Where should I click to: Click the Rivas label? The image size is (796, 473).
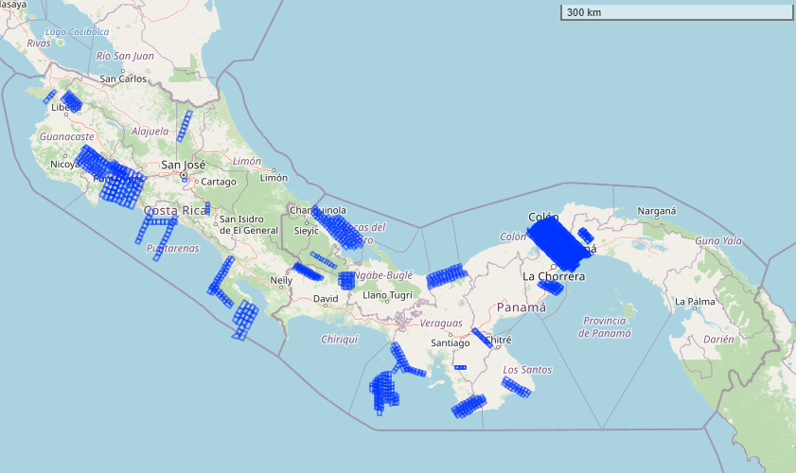coord(39,44)
